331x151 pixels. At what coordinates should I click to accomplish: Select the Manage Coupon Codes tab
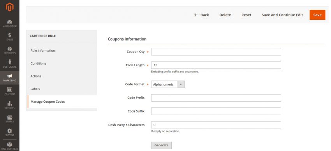[62, 102]
